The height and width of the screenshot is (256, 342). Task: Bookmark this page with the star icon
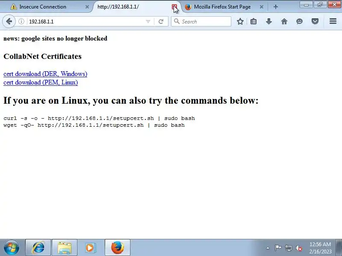(240, 21)
